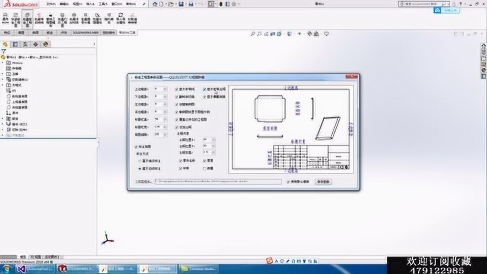Viewport: 487px width, 274px height.
Task: Click the Home icon in top toolbar
Action: pos(155,4)
